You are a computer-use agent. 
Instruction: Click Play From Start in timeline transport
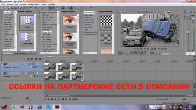click(x=52, y=99)
